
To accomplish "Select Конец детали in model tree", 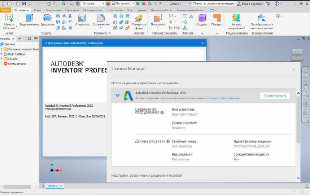I will 17,64.
